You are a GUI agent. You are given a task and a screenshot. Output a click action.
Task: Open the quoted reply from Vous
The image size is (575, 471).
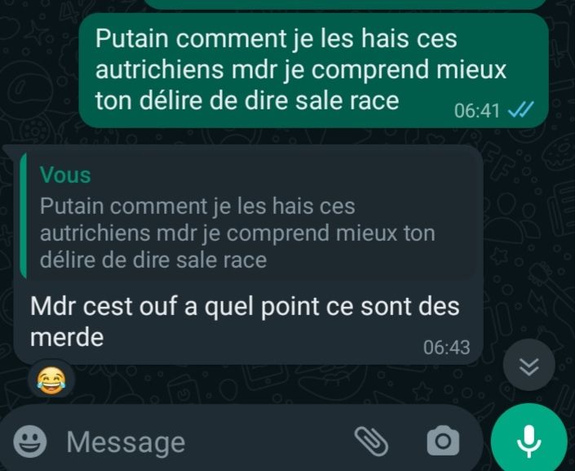coord(248,216)
